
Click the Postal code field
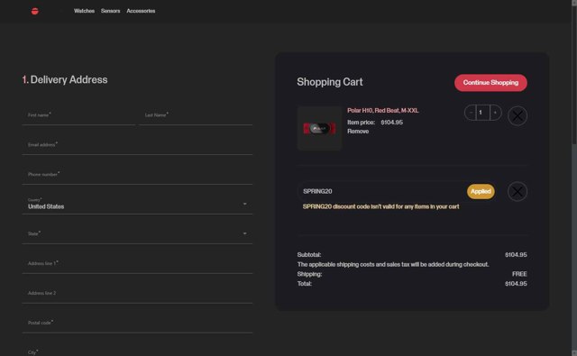[137, 323]
